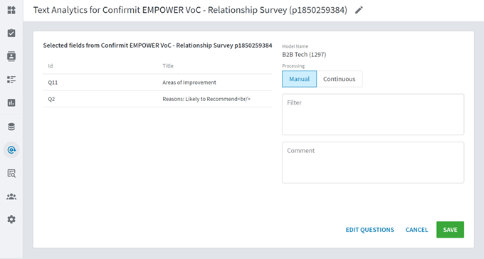
Task: Focus the Comment text area
Action: tap(373, 163)
